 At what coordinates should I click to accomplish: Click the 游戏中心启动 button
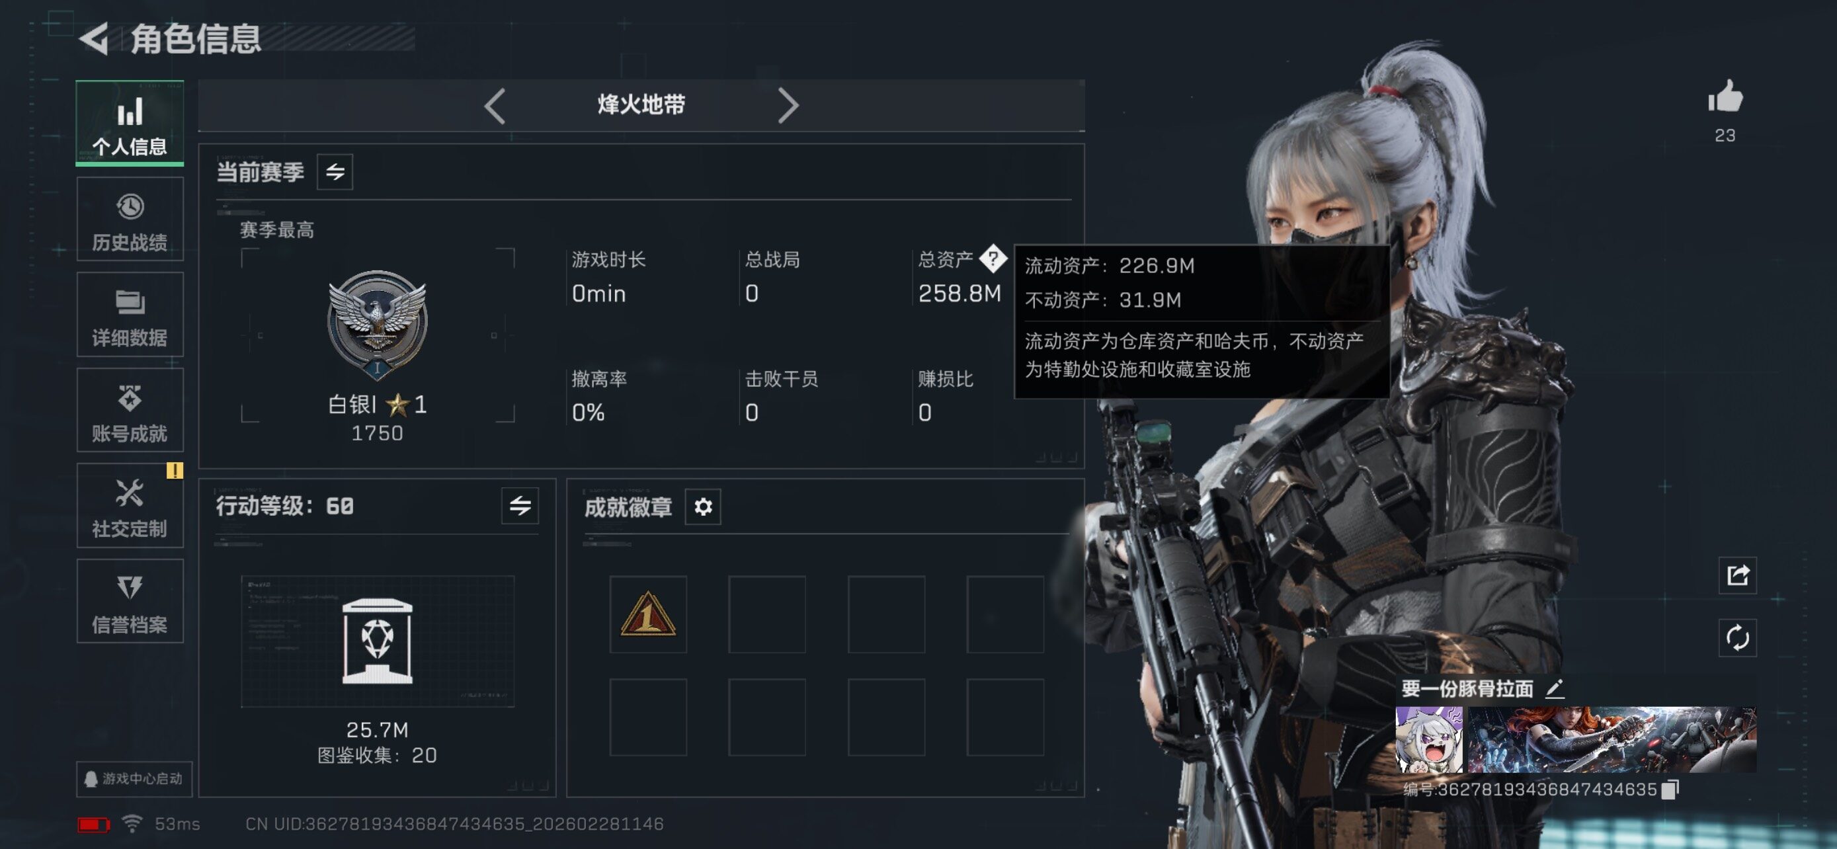click(134, 778)
